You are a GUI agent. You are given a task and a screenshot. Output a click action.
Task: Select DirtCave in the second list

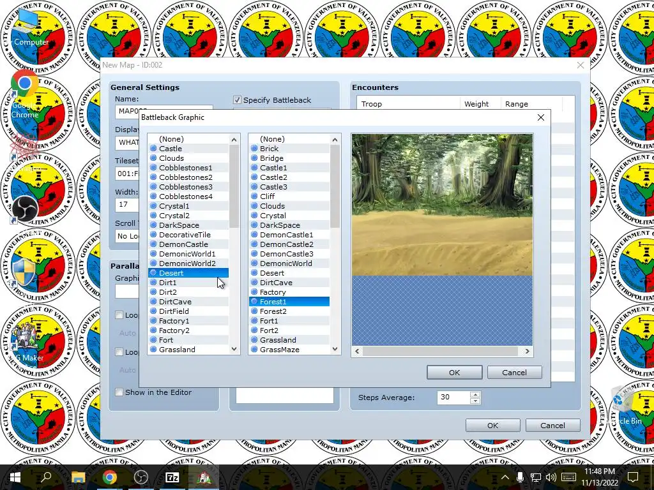tap(289, 283)
